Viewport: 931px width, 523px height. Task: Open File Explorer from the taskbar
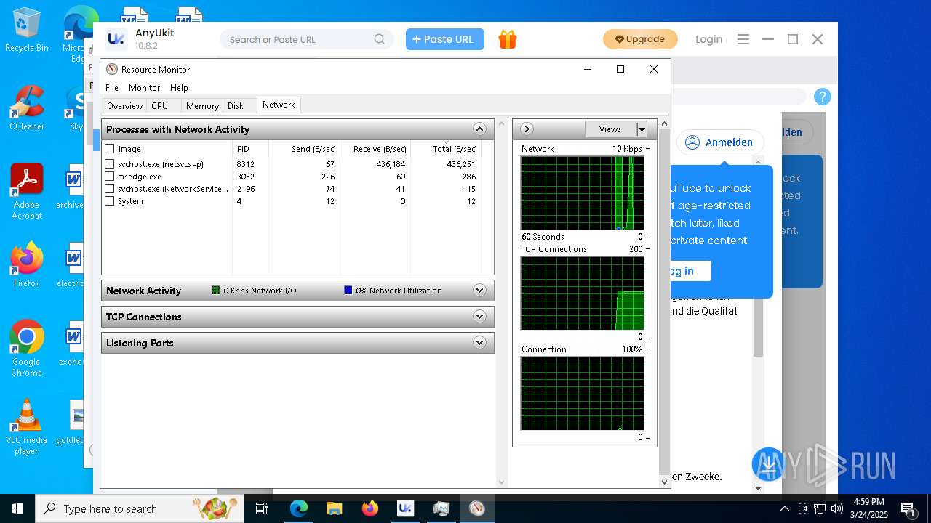tap(335, 508)
